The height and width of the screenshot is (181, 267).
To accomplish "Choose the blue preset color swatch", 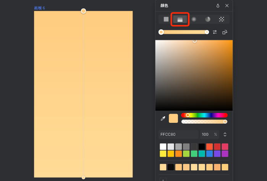I will click(209, 154).
